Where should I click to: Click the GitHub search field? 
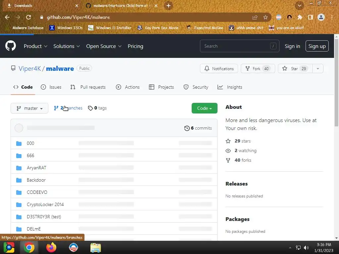tap(240, 46)
